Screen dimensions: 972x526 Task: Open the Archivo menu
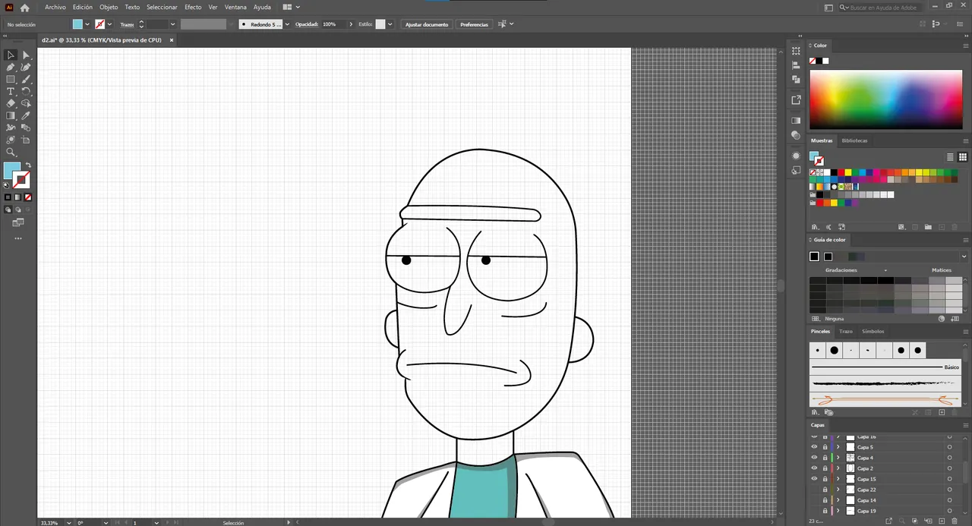click(55, 7)
